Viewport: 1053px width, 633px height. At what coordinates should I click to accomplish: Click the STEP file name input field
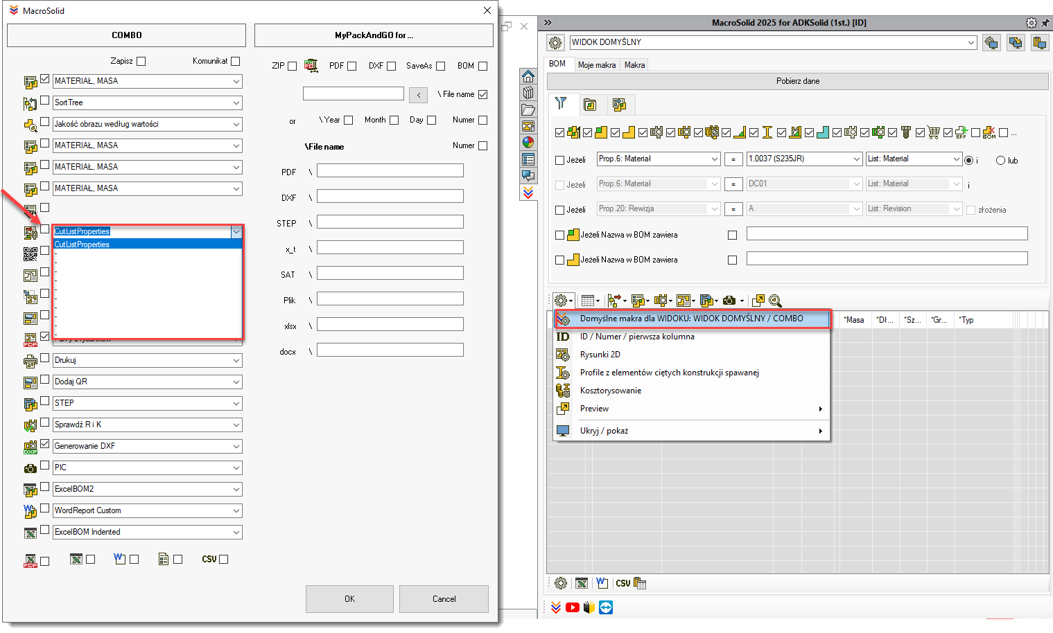coord(390,222)
